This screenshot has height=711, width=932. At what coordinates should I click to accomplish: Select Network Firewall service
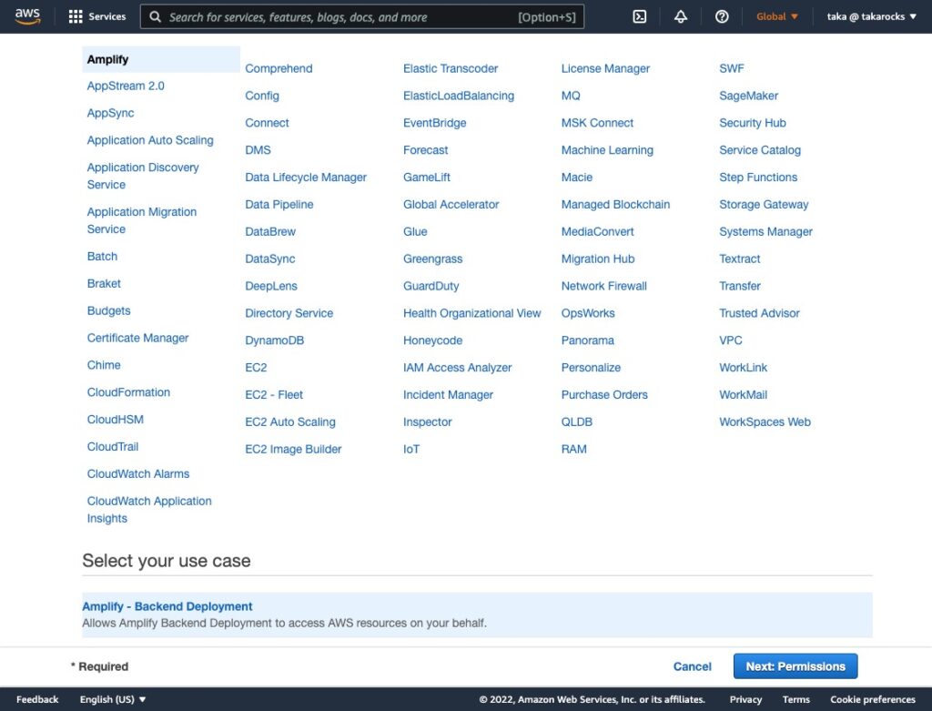pos(604,286)
